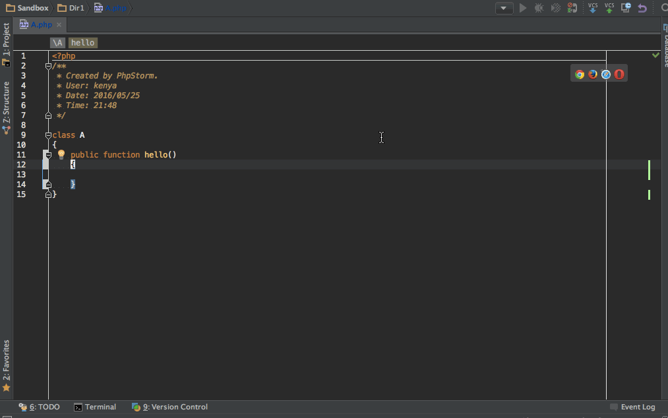Screen dimensions: 668x418
Task: Open the 9: Version Control tool window
Action: (x=169, y=407)
